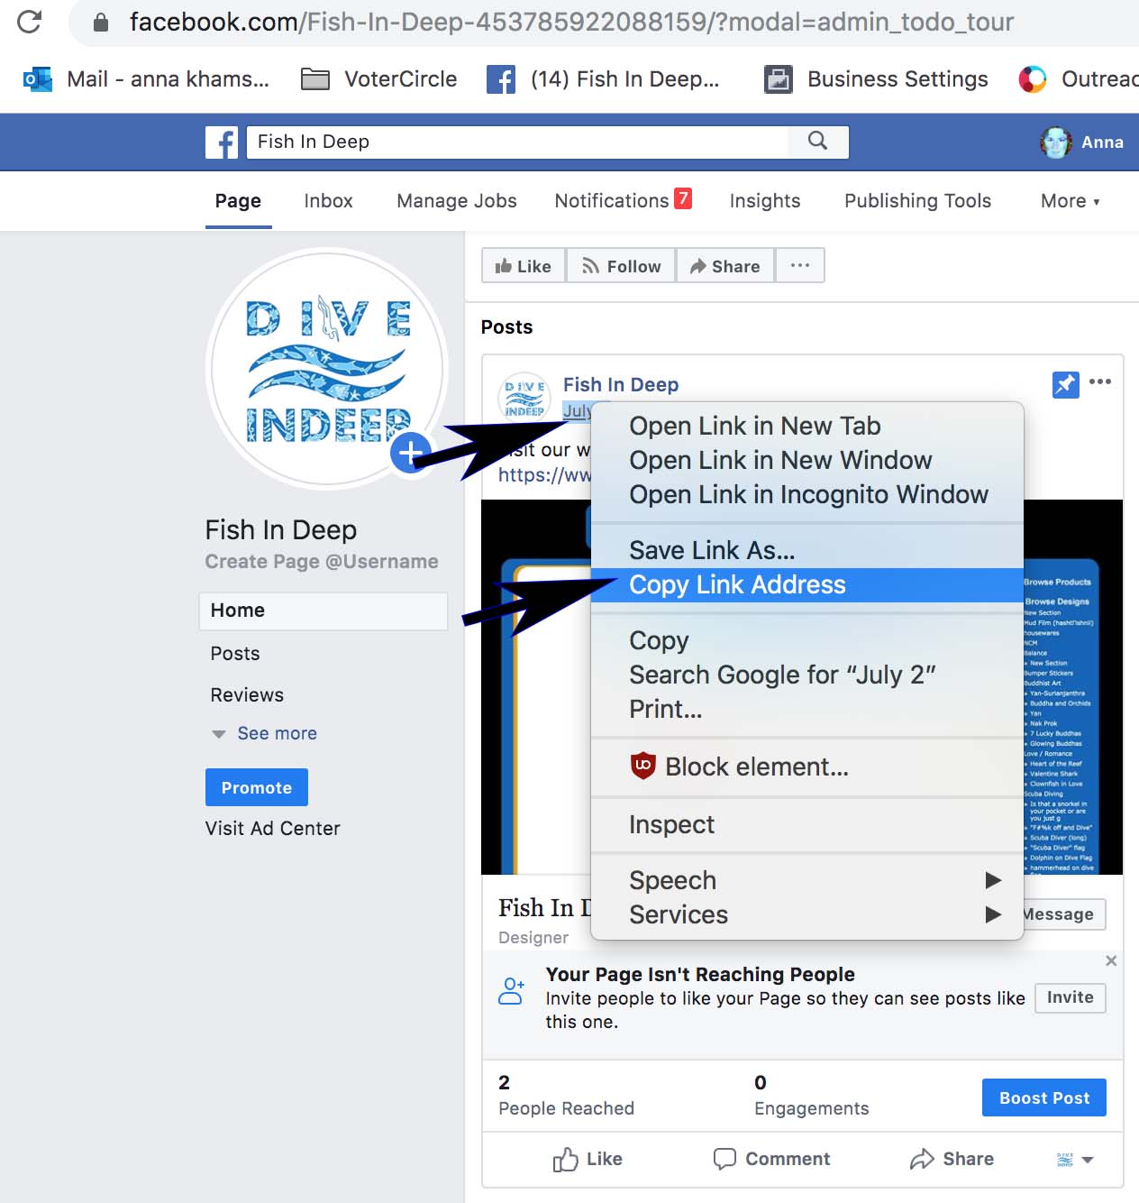The image size is (1139, 1203).
Task: Open the Mail - anna khams bookmark
Action: point(146,79)
